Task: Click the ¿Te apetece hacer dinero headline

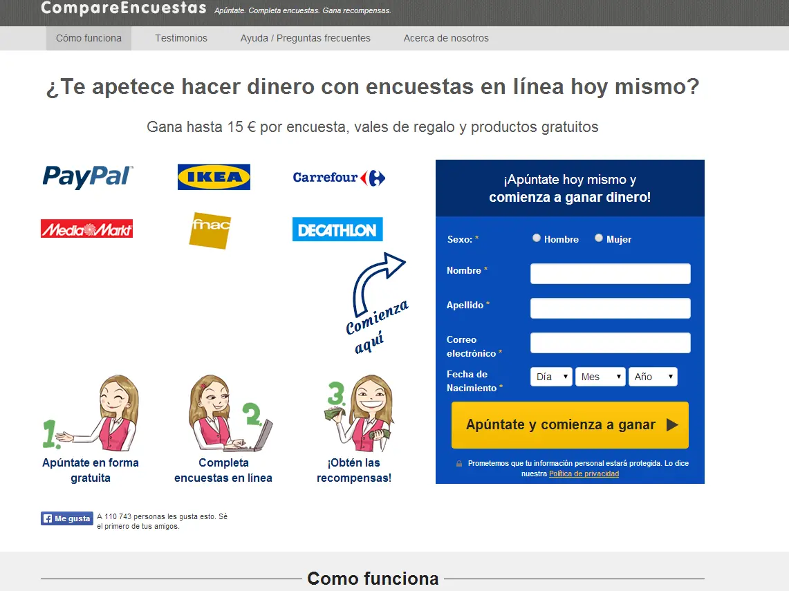Action: [372, 86]
